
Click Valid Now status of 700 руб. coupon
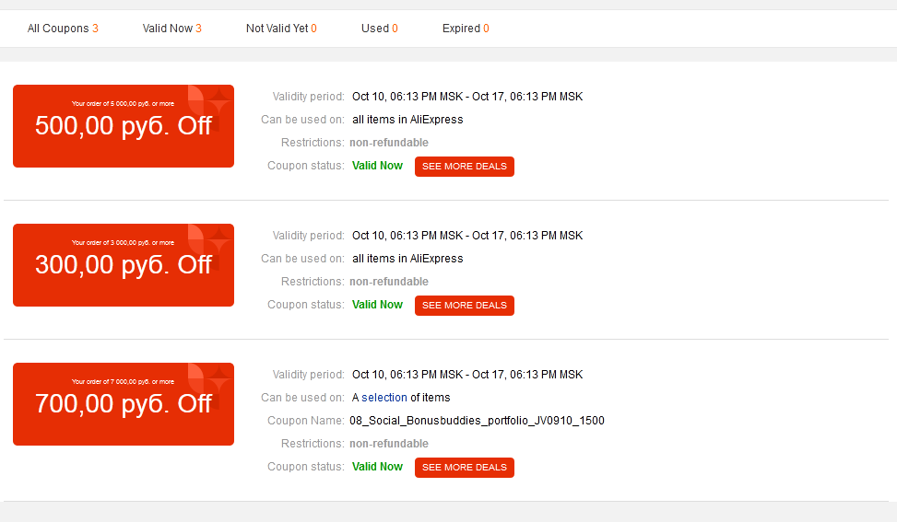point(377,467)
